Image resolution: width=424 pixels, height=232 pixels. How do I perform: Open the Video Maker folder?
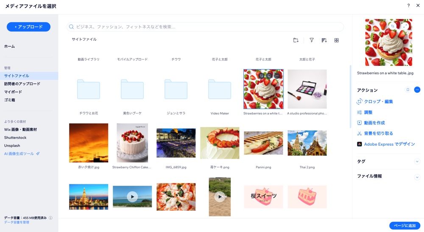(220, 89)
